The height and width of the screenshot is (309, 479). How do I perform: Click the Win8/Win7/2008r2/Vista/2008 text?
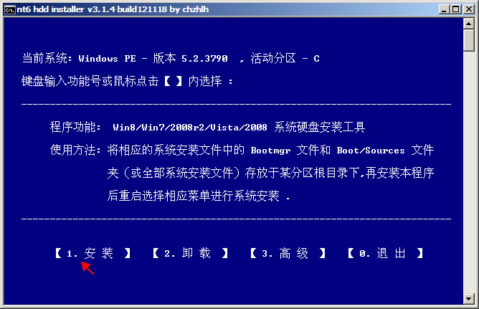[190, 128]
